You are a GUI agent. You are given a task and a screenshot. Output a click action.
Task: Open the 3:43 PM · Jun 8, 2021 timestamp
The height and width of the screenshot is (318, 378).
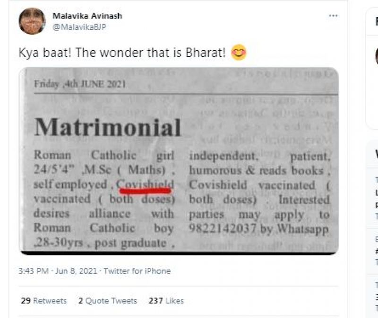[58, 271]
